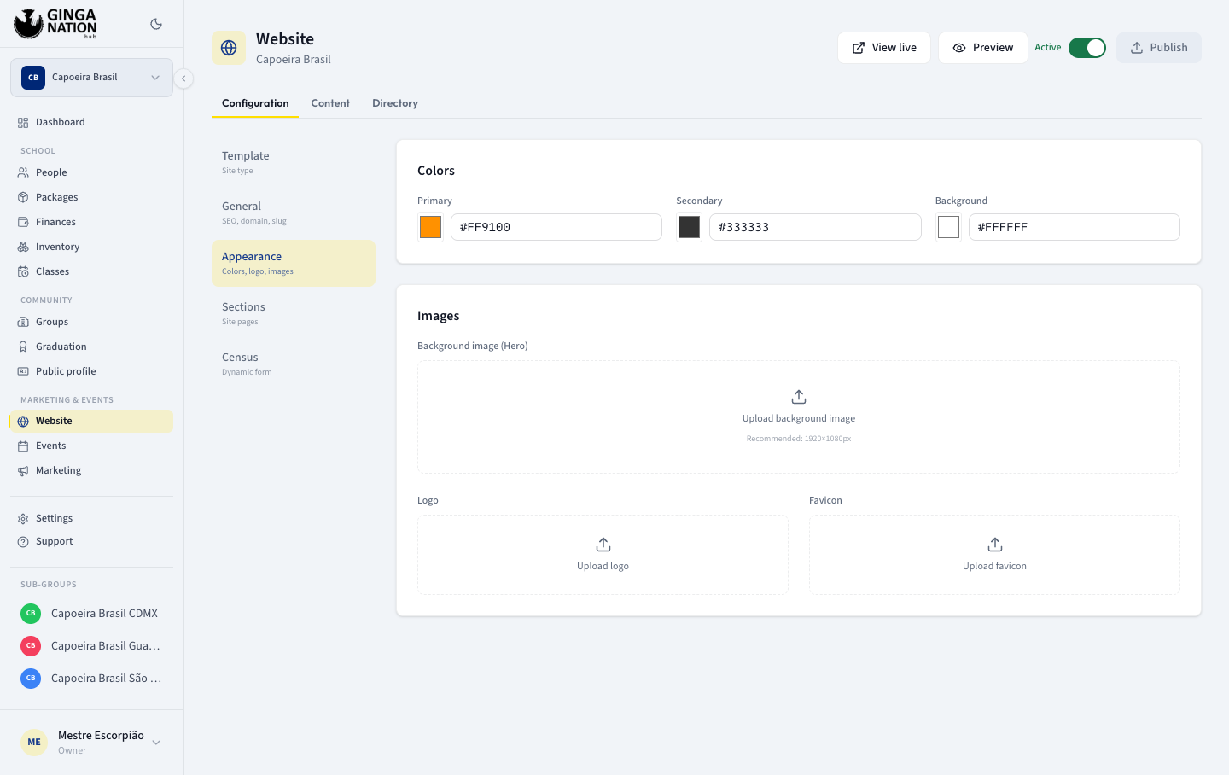This screenshot has height=775, width=1229.
Task: Toggle dark mode moon icon
Action: (x=156, y=24)
